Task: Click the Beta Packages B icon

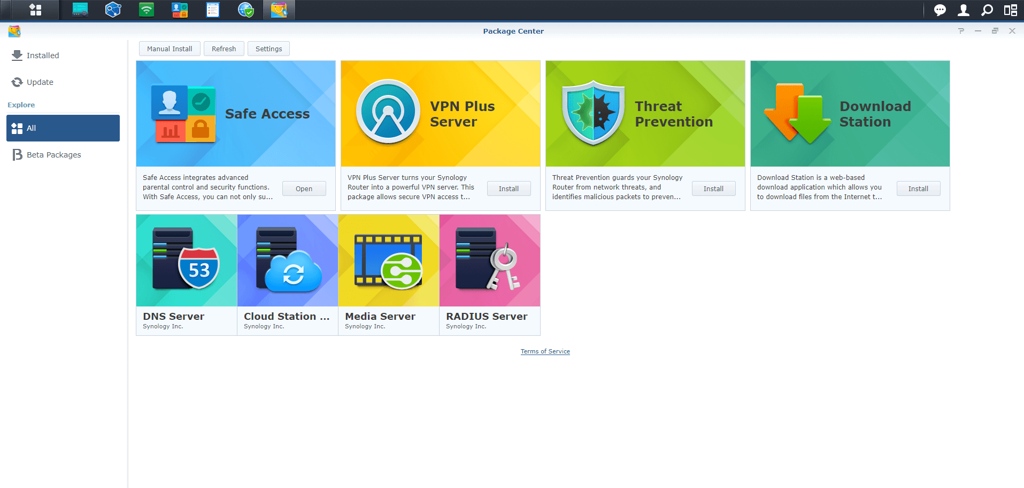Action: coord(17,155)
